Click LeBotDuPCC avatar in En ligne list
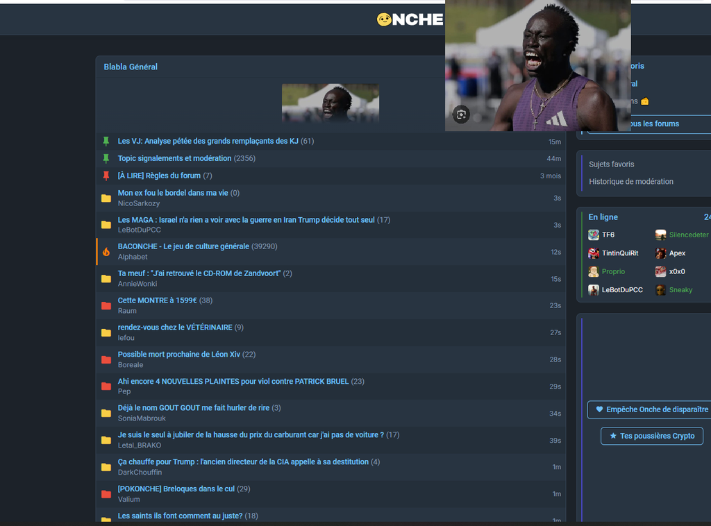The width and height of the screenshot is (711, 526). click(594, 290)
